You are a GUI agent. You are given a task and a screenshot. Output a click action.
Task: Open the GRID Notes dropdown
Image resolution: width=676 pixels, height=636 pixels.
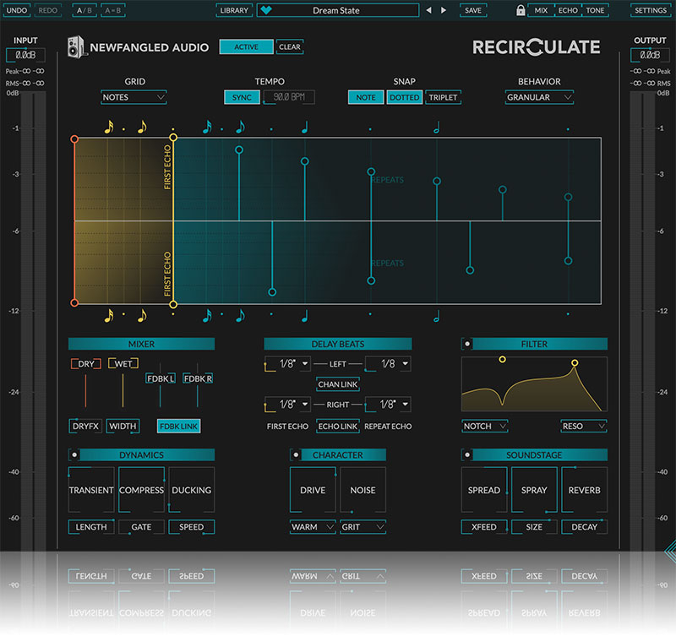134,97
